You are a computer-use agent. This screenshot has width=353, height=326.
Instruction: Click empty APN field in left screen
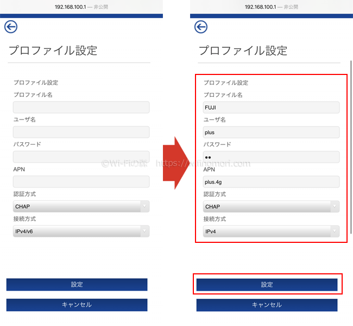(x=81, y=181)
